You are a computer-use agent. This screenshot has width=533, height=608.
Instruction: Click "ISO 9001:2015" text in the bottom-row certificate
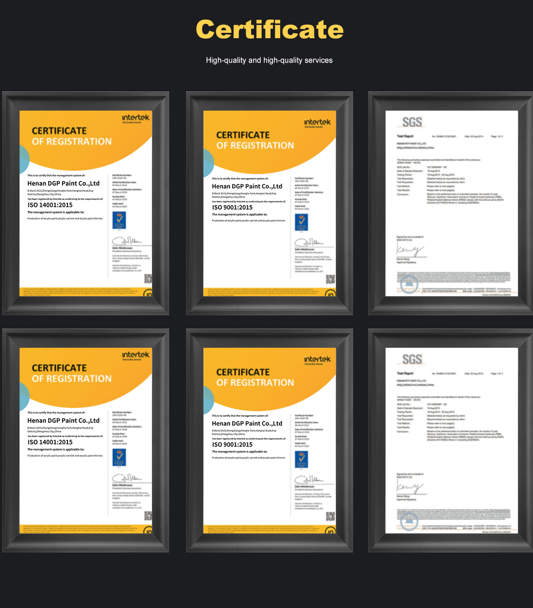[x=232, y=445]
